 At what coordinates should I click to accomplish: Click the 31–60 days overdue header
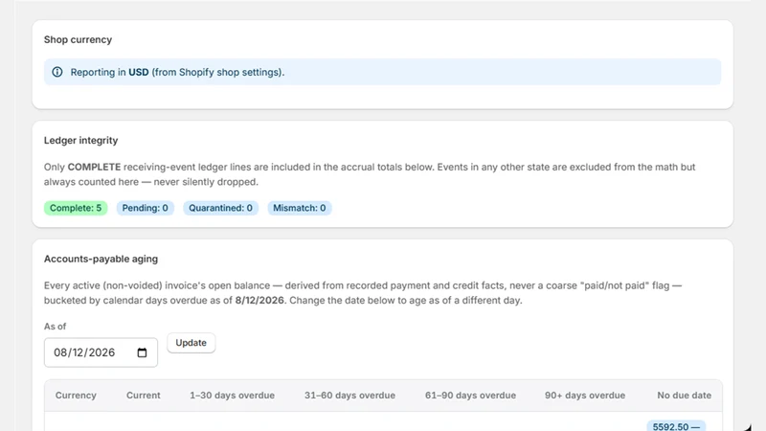pyautogui.click(x=349, y=395)
